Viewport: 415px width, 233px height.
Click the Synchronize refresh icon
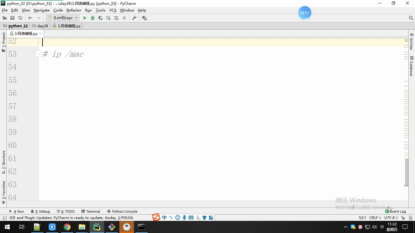(x=20, y=18)
